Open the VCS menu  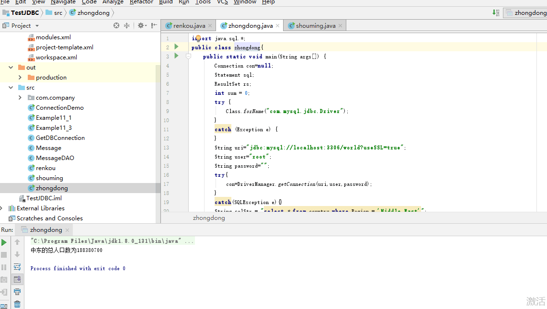point(222,2)
